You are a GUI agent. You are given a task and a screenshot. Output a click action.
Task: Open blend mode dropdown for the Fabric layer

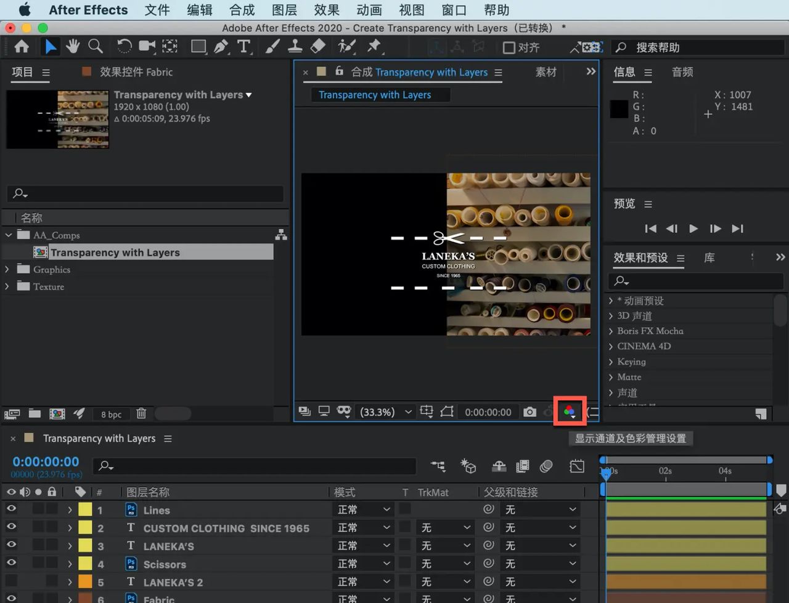click(x=364, y=598)
